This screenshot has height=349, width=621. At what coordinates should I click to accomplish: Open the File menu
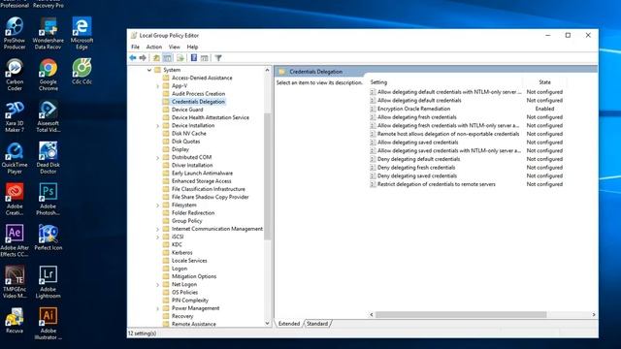coord(135,47)
